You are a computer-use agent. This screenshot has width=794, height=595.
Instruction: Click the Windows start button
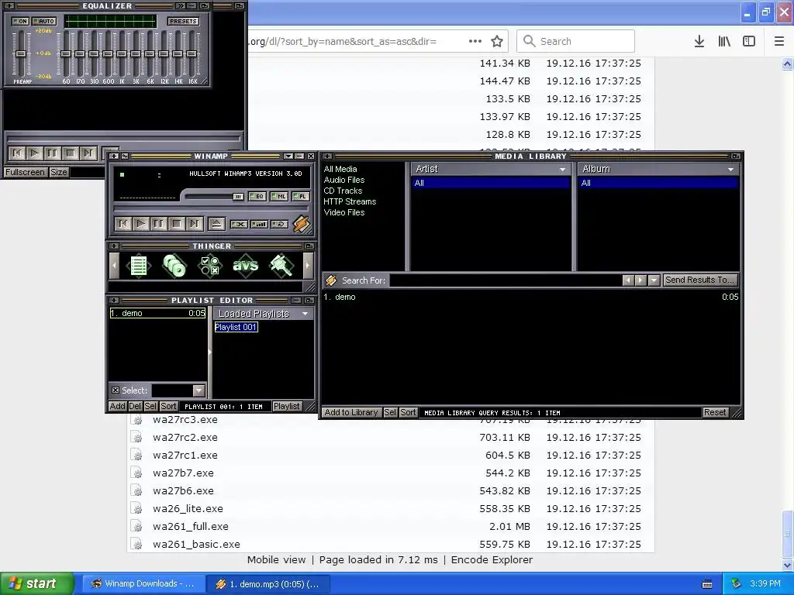point(37,583)
